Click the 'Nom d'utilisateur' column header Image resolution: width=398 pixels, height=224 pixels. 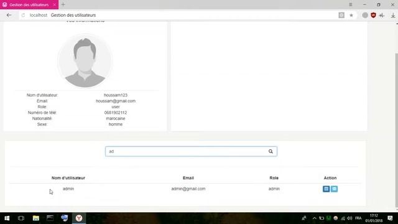[68, 178]
